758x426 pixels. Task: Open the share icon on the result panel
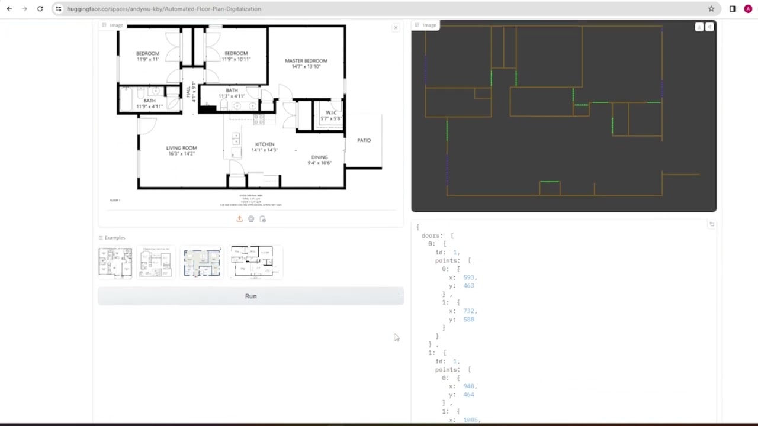(709, 27)
